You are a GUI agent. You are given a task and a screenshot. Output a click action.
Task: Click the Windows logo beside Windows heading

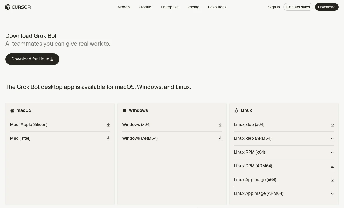pyautogui.click(x=124, y=110)
